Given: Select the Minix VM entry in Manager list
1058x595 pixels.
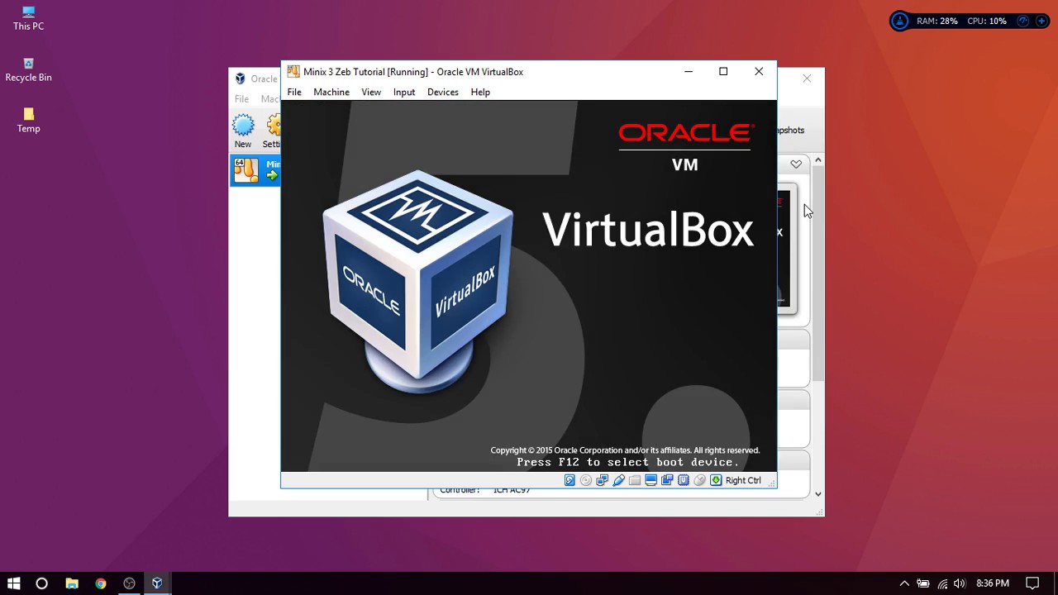Looking at the screenshot, I should point(255,170).
